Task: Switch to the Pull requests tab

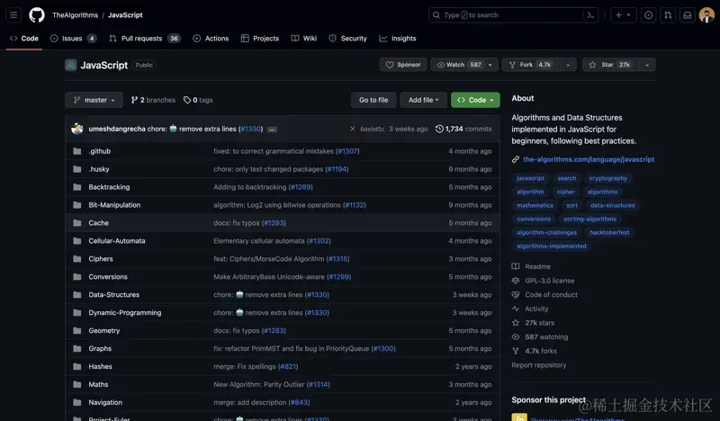Action: tap(145, 39)
